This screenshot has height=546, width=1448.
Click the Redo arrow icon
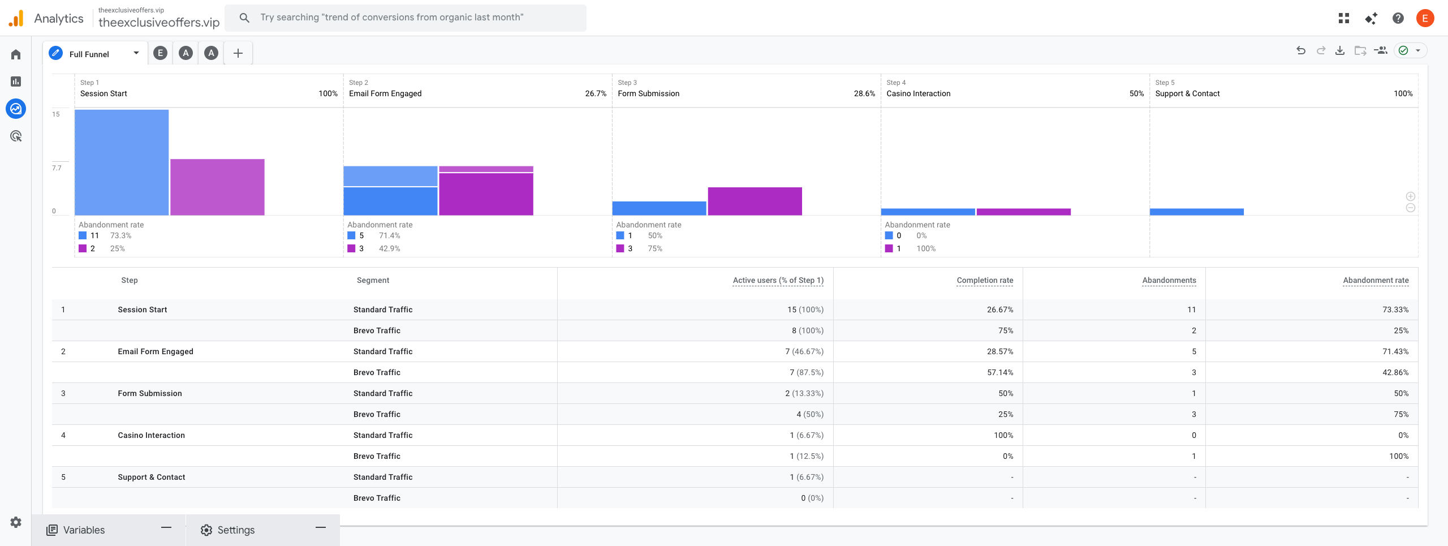click(1321, 50)
